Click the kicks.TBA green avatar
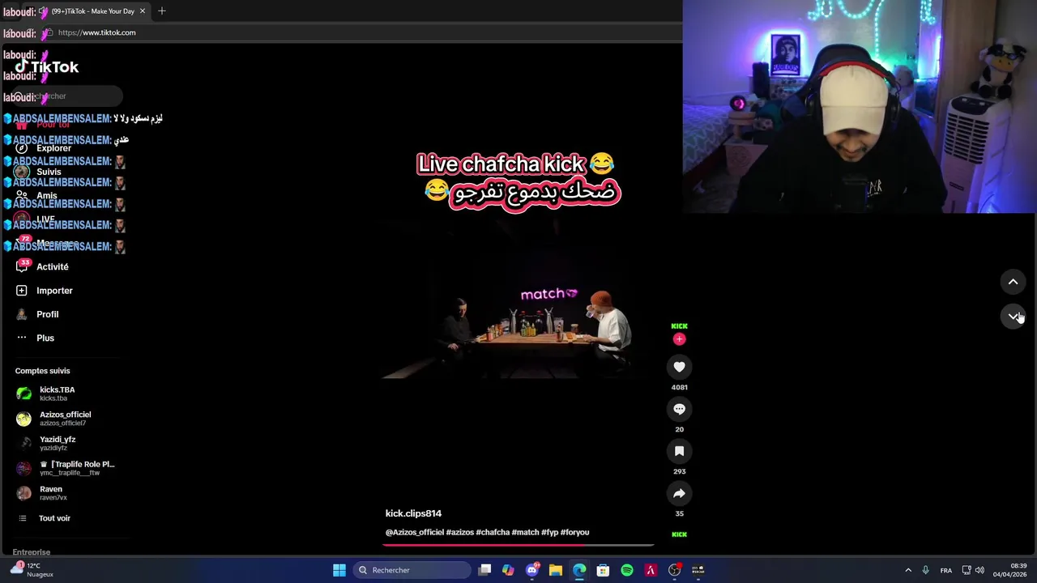 23,394
